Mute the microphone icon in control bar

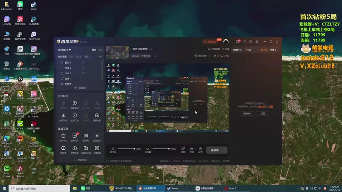[113, 148]
